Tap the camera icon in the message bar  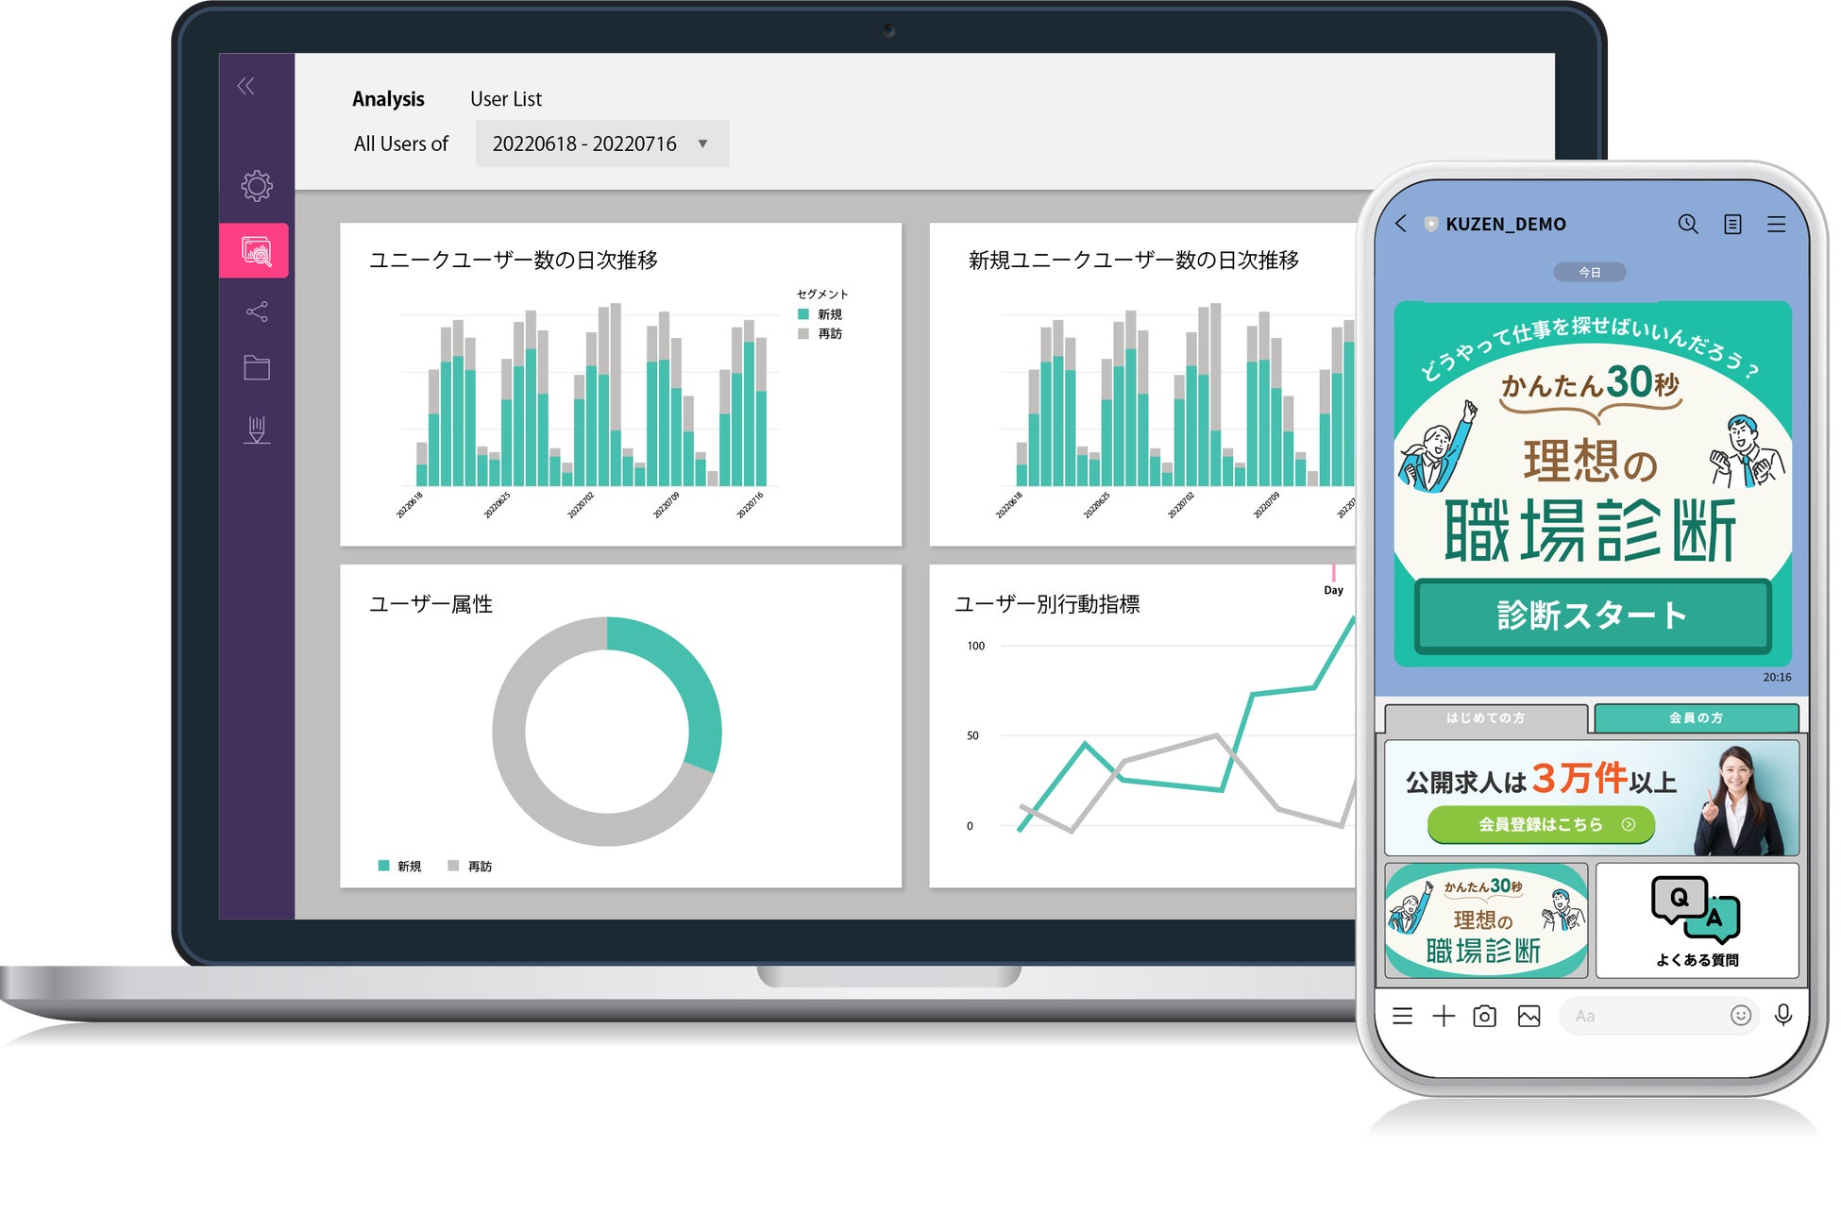click(x=1484, y=1016)
